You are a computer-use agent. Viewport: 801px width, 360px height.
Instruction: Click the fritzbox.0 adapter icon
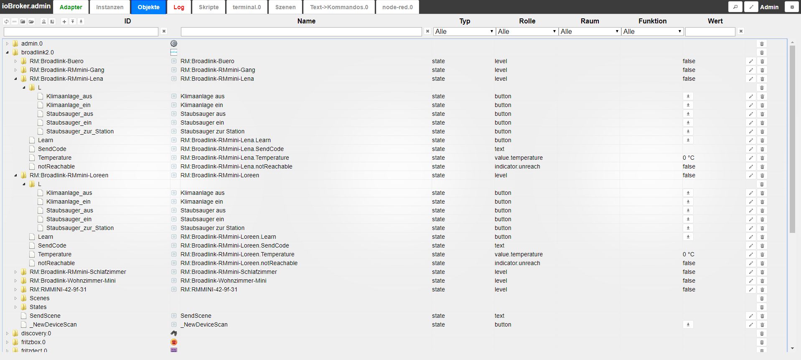click(x=174, y=342)
